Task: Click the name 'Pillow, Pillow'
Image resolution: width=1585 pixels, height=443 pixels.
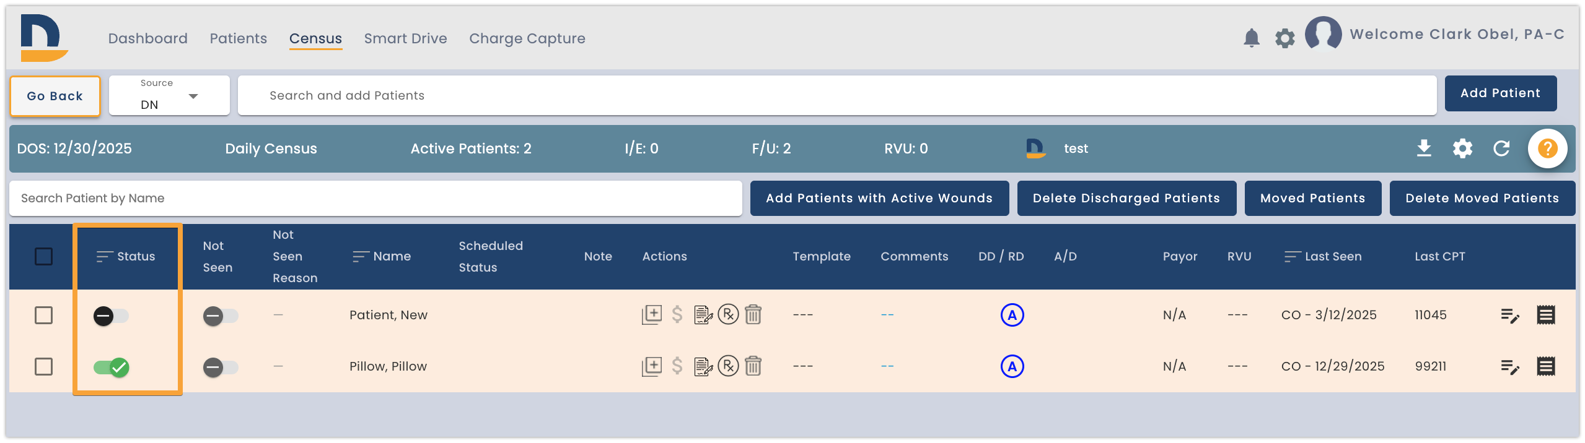Action: pyautogui.click(x=388, y=366)
